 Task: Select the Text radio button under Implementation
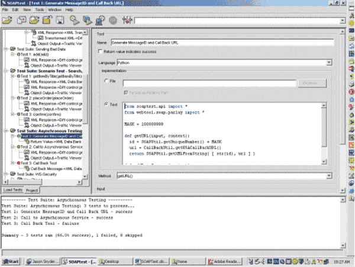[x=106, y=105]
